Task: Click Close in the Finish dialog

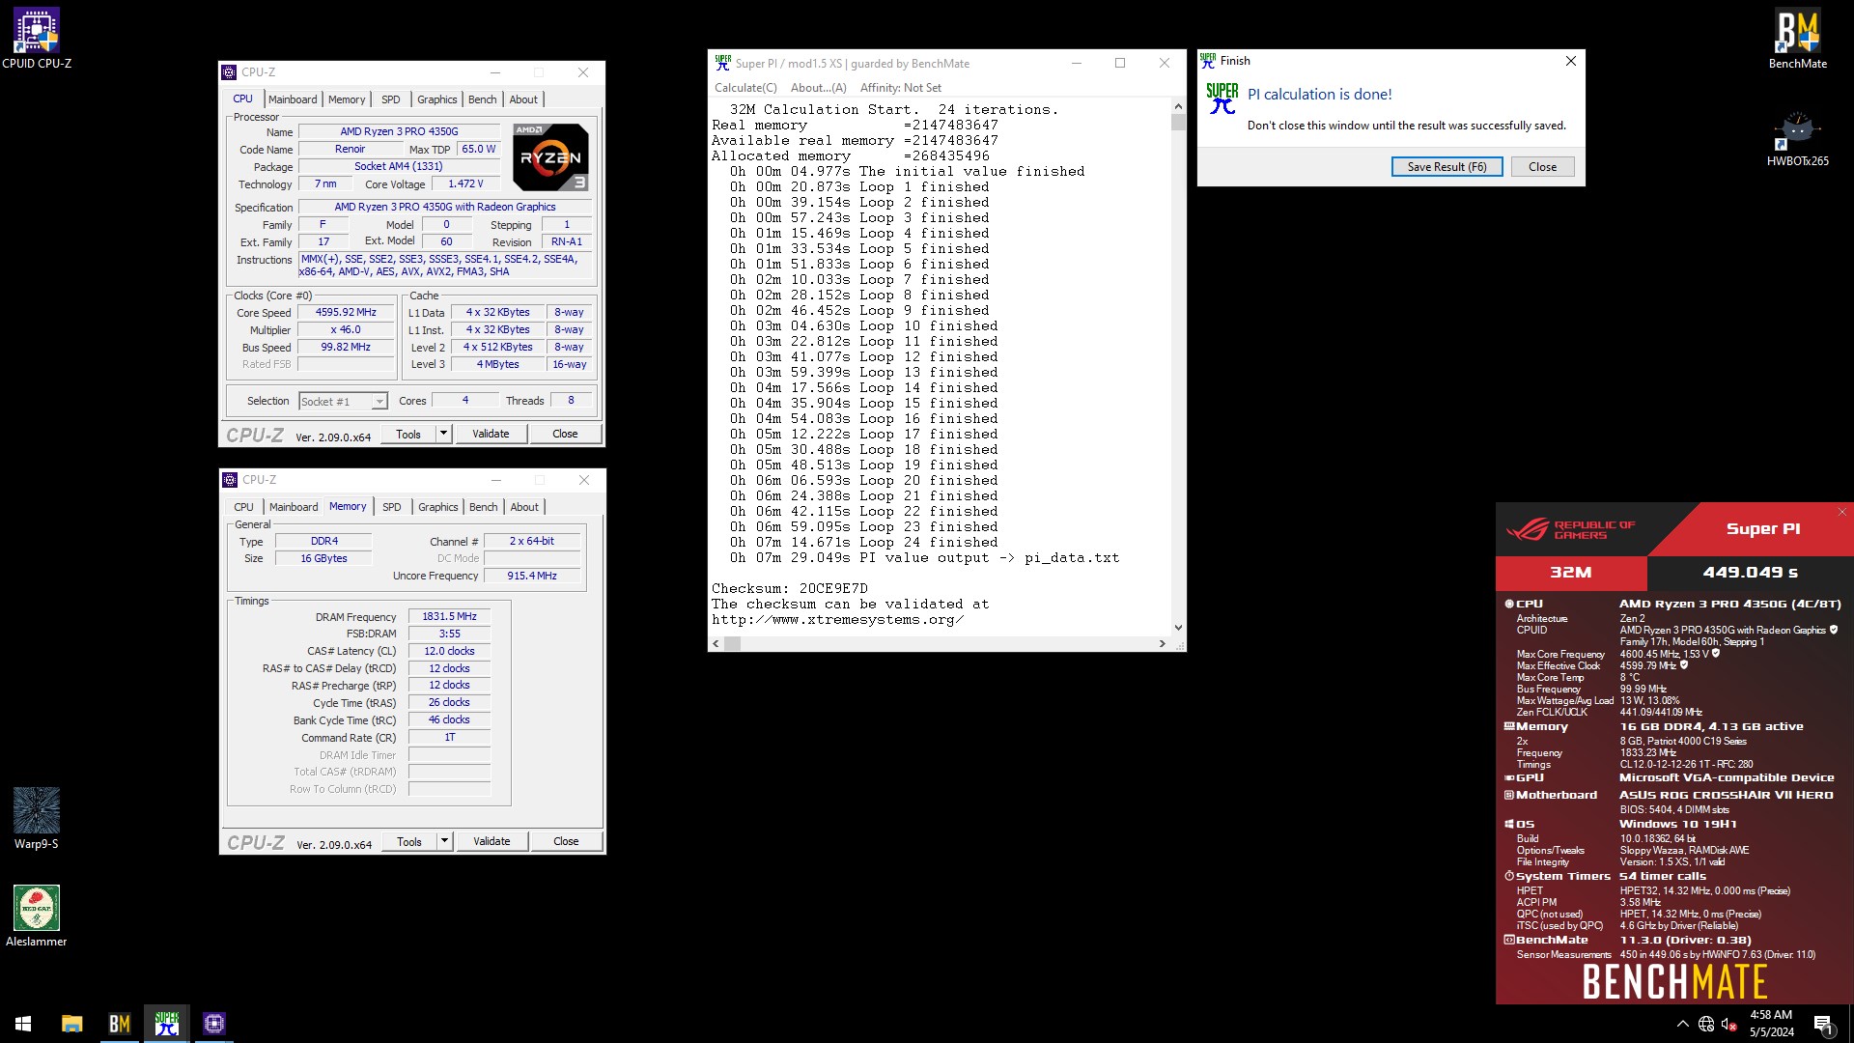Action: (x=1542, y=167)
